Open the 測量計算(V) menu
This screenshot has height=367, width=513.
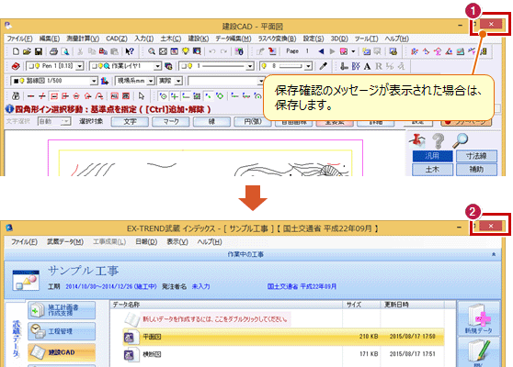coord(83,39)
